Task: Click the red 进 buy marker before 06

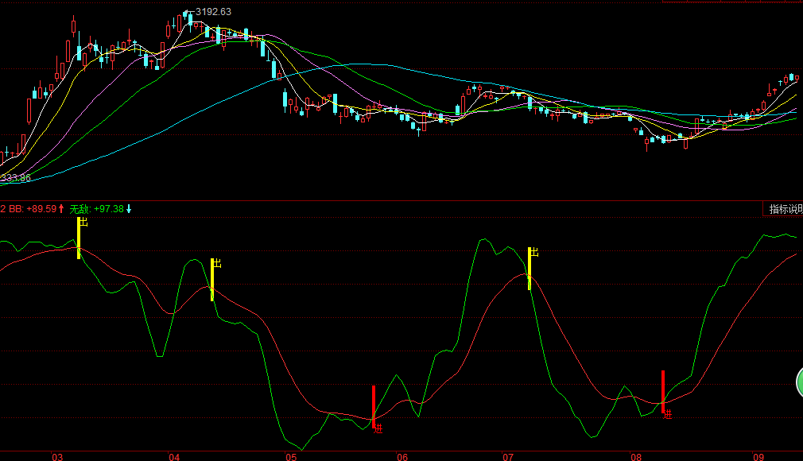Action: [x=374, y=407]
